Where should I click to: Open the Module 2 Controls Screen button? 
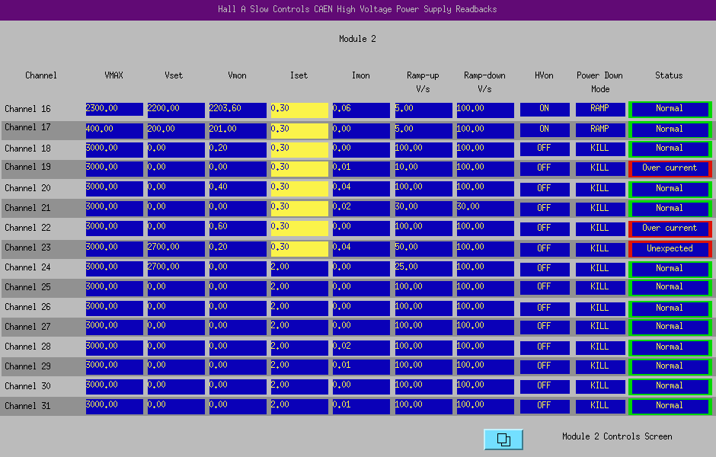pyautogui.click(x=503, y=439)
